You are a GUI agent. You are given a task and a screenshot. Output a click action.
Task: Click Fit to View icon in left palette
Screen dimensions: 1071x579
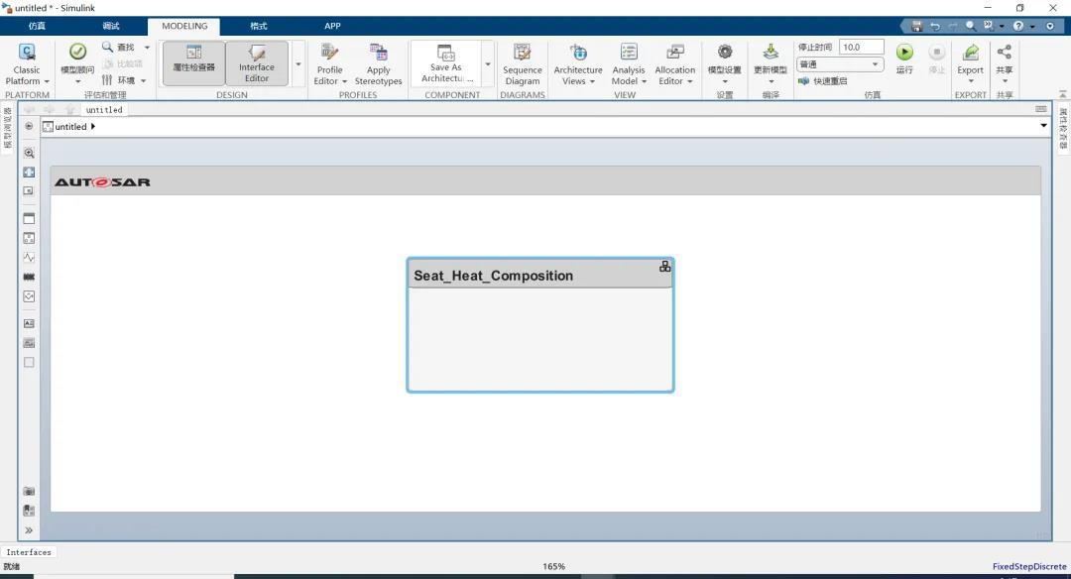pyautogui.click(x=29, y=173)
